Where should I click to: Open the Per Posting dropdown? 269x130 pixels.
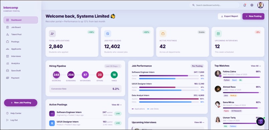coord(197,66)
